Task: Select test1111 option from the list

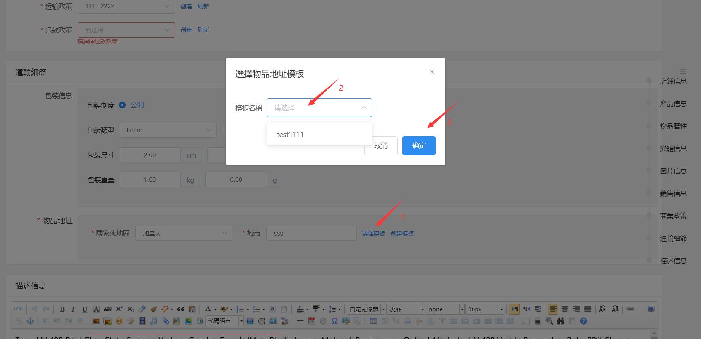Action: pos(291,134)
